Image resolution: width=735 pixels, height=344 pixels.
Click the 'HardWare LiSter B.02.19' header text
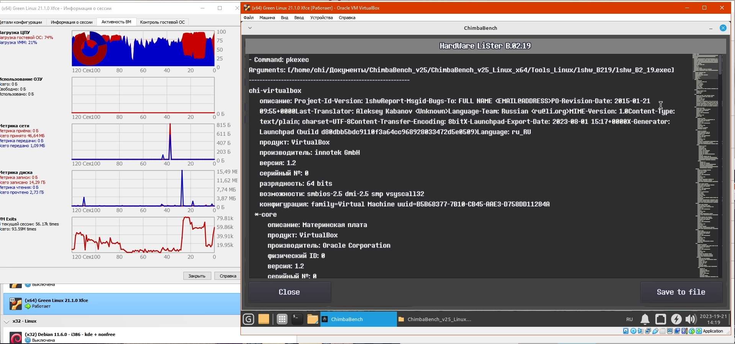[x=485, y=46]
